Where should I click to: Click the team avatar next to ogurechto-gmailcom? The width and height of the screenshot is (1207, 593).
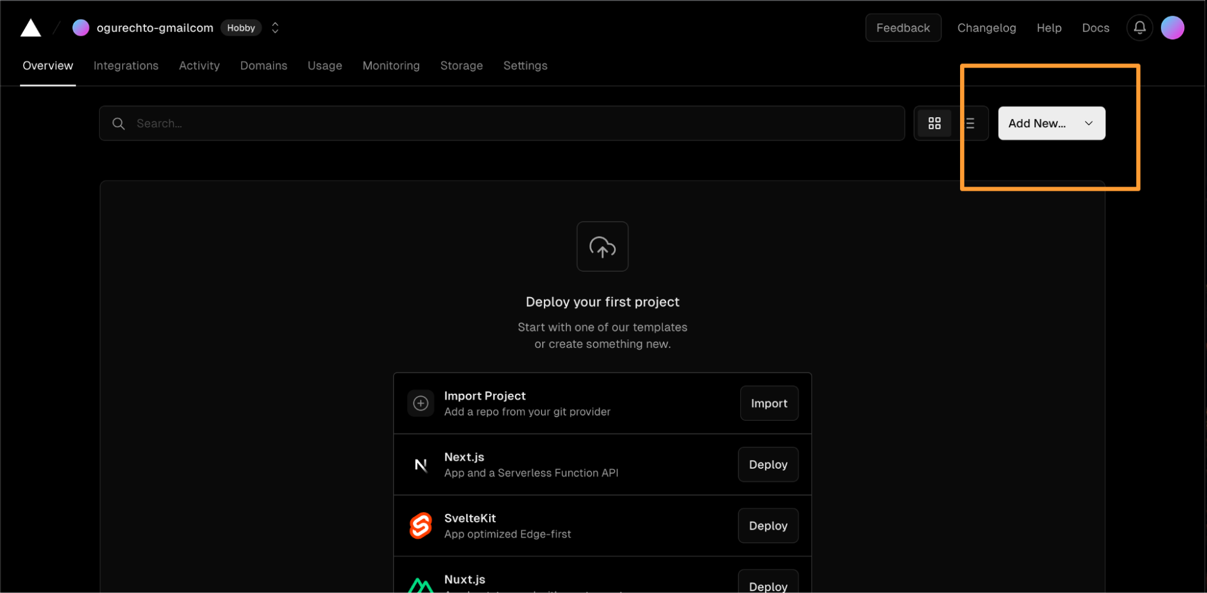(81, 28)
